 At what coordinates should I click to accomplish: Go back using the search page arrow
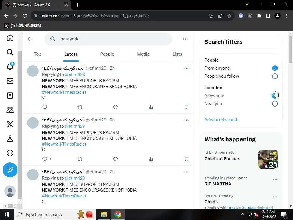pyautogui.click(x=30, y=39)
